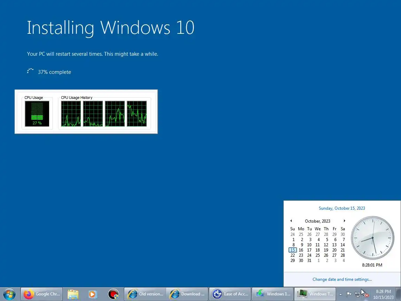Click the CPU Usage 27 % meter
This screenshot has height=301, width=401.
pyautogui.click(x=37, y=114)
